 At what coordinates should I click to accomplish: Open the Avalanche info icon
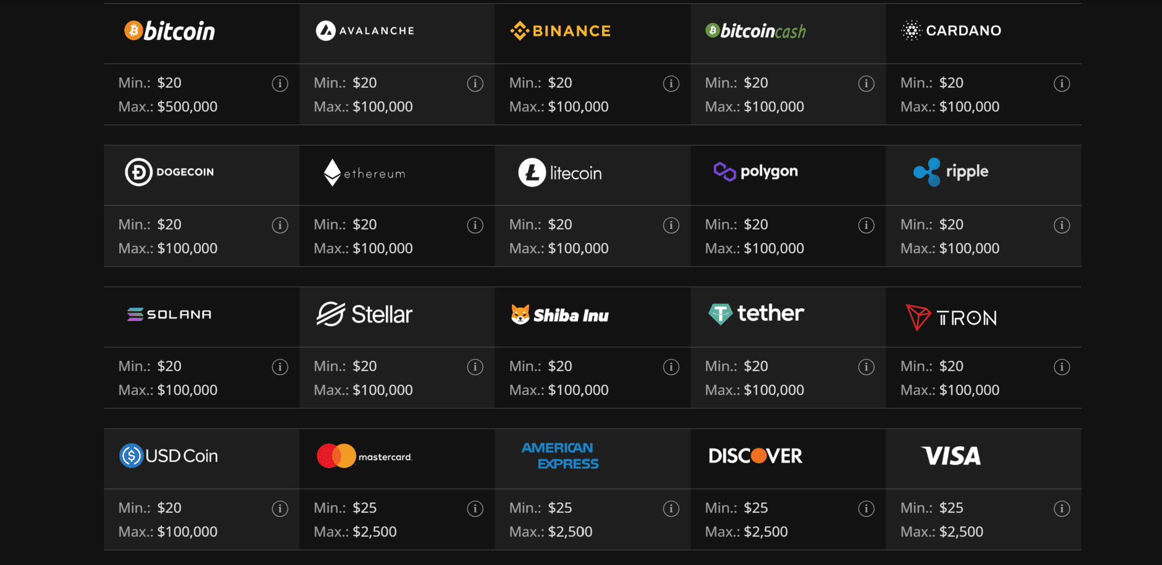(x=475, y=84)
